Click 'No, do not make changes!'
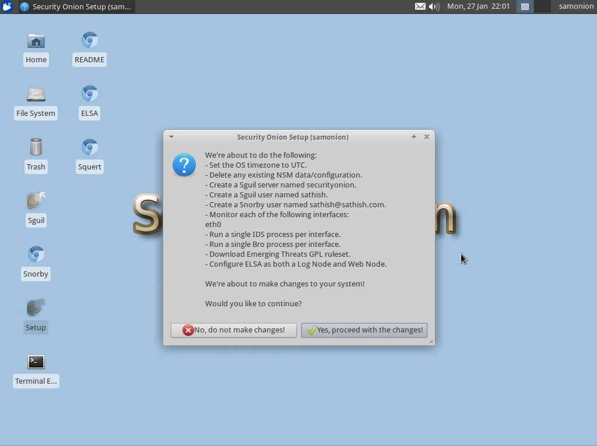 point(234,330)
